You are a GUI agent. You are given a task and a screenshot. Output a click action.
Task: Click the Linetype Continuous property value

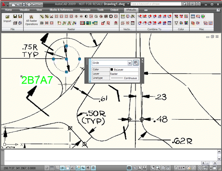124,78
